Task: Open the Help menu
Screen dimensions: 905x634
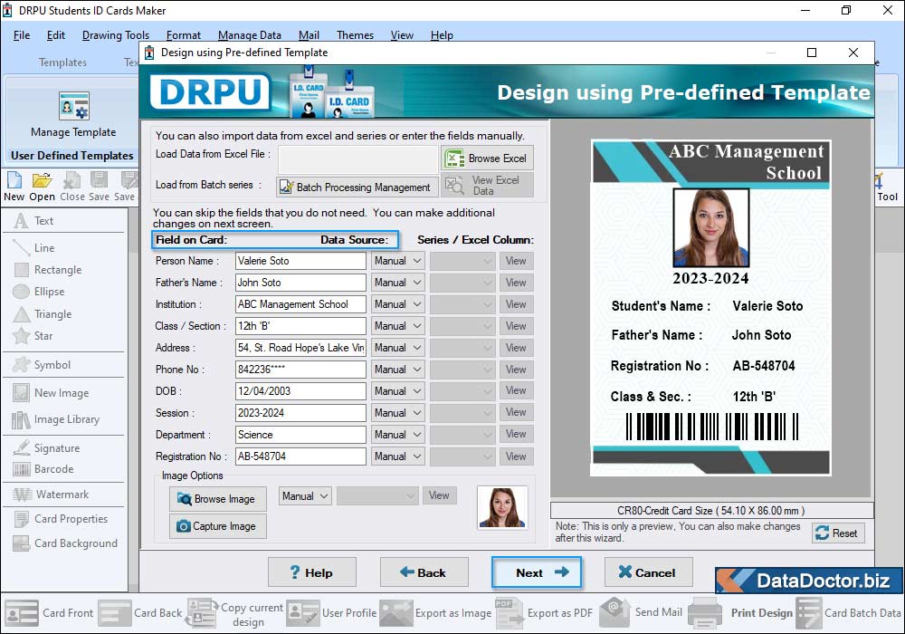Action: [442, 35]
